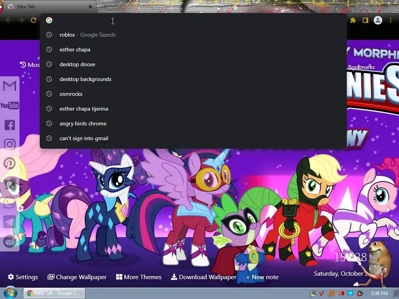This screenshot has height=299, width=399.
Task: Open YouTube from the sidebar
Action: pos(10,105)
